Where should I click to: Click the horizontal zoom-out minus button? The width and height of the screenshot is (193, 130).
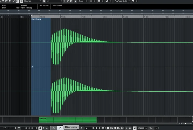pos(182,123)
